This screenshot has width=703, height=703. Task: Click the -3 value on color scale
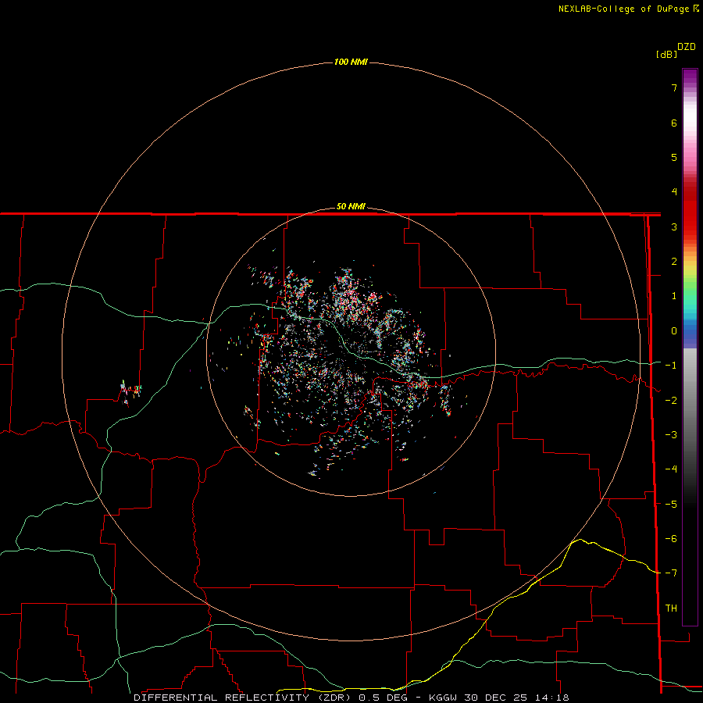(671, 435)
